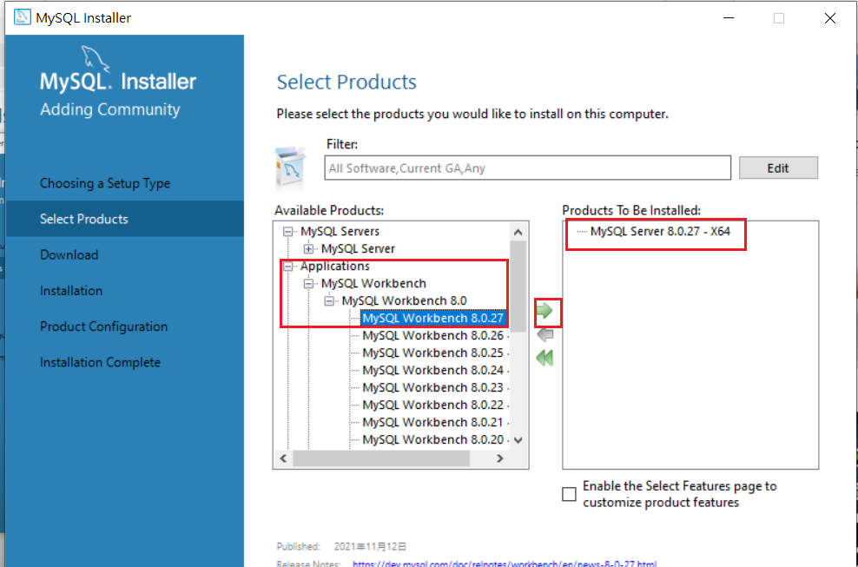Click the Available Products horizontal scrollbar thumb
The height and width of the screenshot is (567, 858).
pos(381,458)
